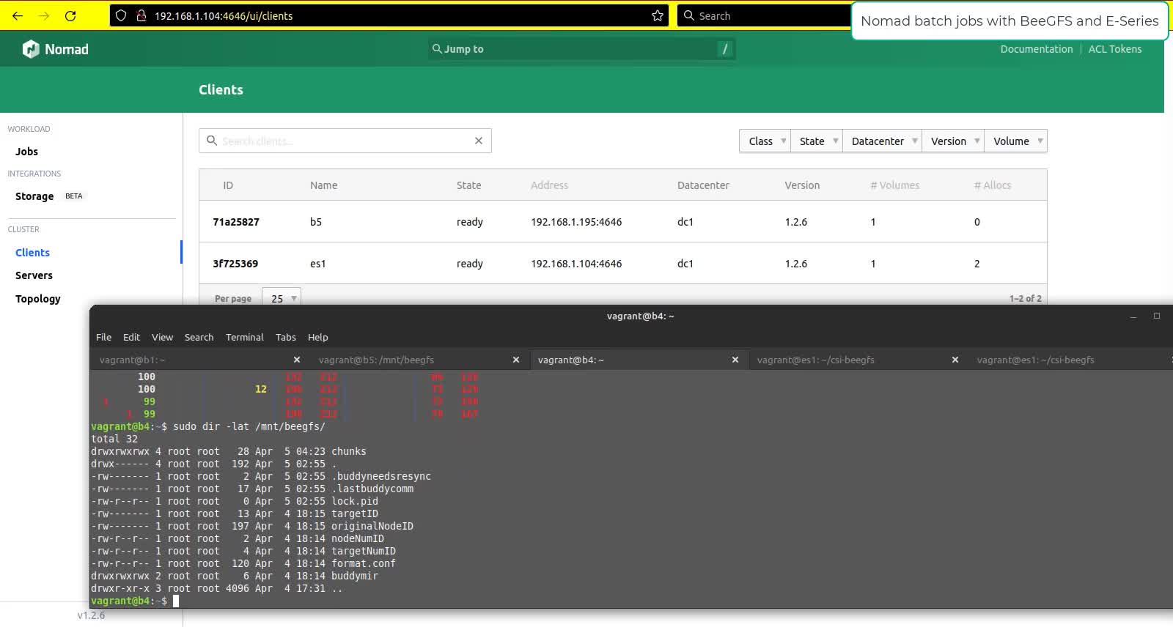Go to Jobs in the sidebar
The image size is (1173, 627).
click(x=26, y=152)
